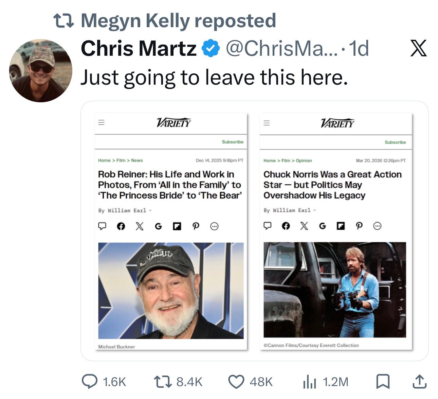Open the hamburger menu in left Variety screenshot
The width and height of the screenshot is (438, 399).
[x=101, y=122]
